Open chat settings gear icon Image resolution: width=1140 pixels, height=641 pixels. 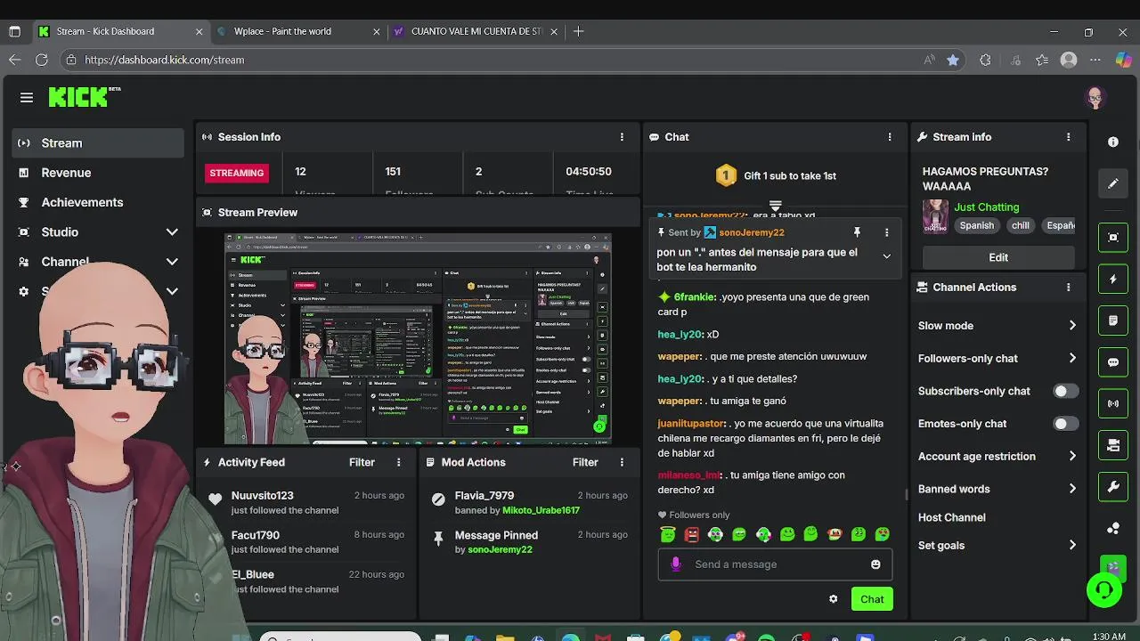[833, 599]
